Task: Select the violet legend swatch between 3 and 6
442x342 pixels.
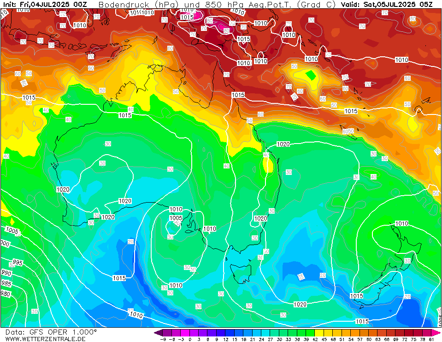Action: [x=203, y=332]
